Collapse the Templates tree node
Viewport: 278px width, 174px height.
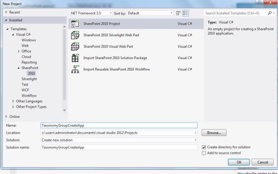tap(7, 29)
